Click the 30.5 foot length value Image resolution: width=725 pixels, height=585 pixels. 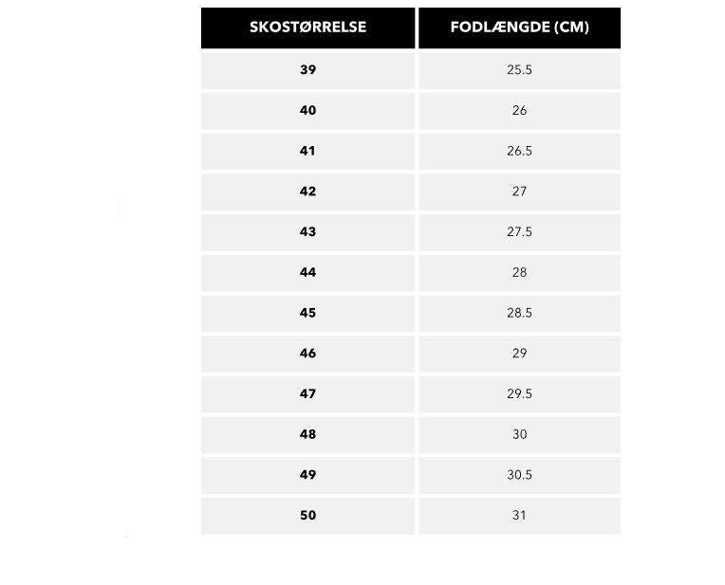click(519, 475)
